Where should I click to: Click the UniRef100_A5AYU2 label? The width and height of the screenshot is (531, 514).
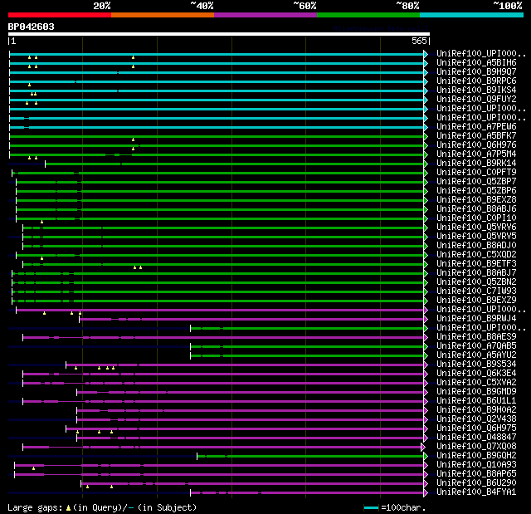click(x=476, y=355)
